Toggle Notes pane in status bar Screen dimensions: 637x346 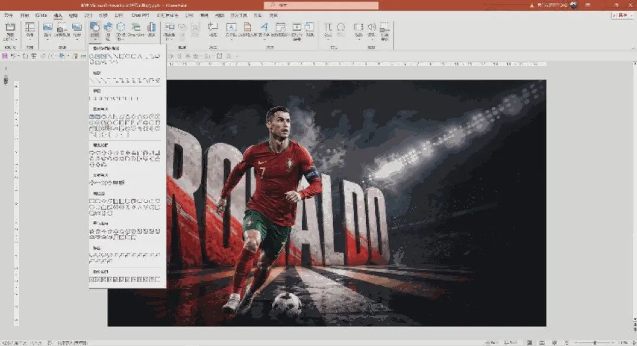pos(492,343)
